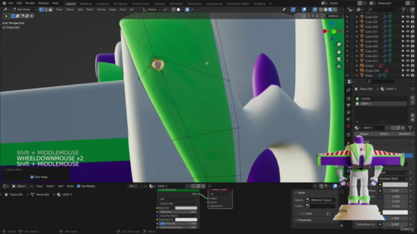The image size is (417, 234).
Task: Select face select mode icon
Action: point(50,10)
